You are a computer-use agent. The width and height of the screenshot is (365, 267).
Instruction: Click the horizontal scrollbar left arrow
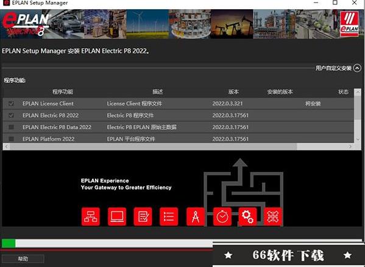(6, 147)
